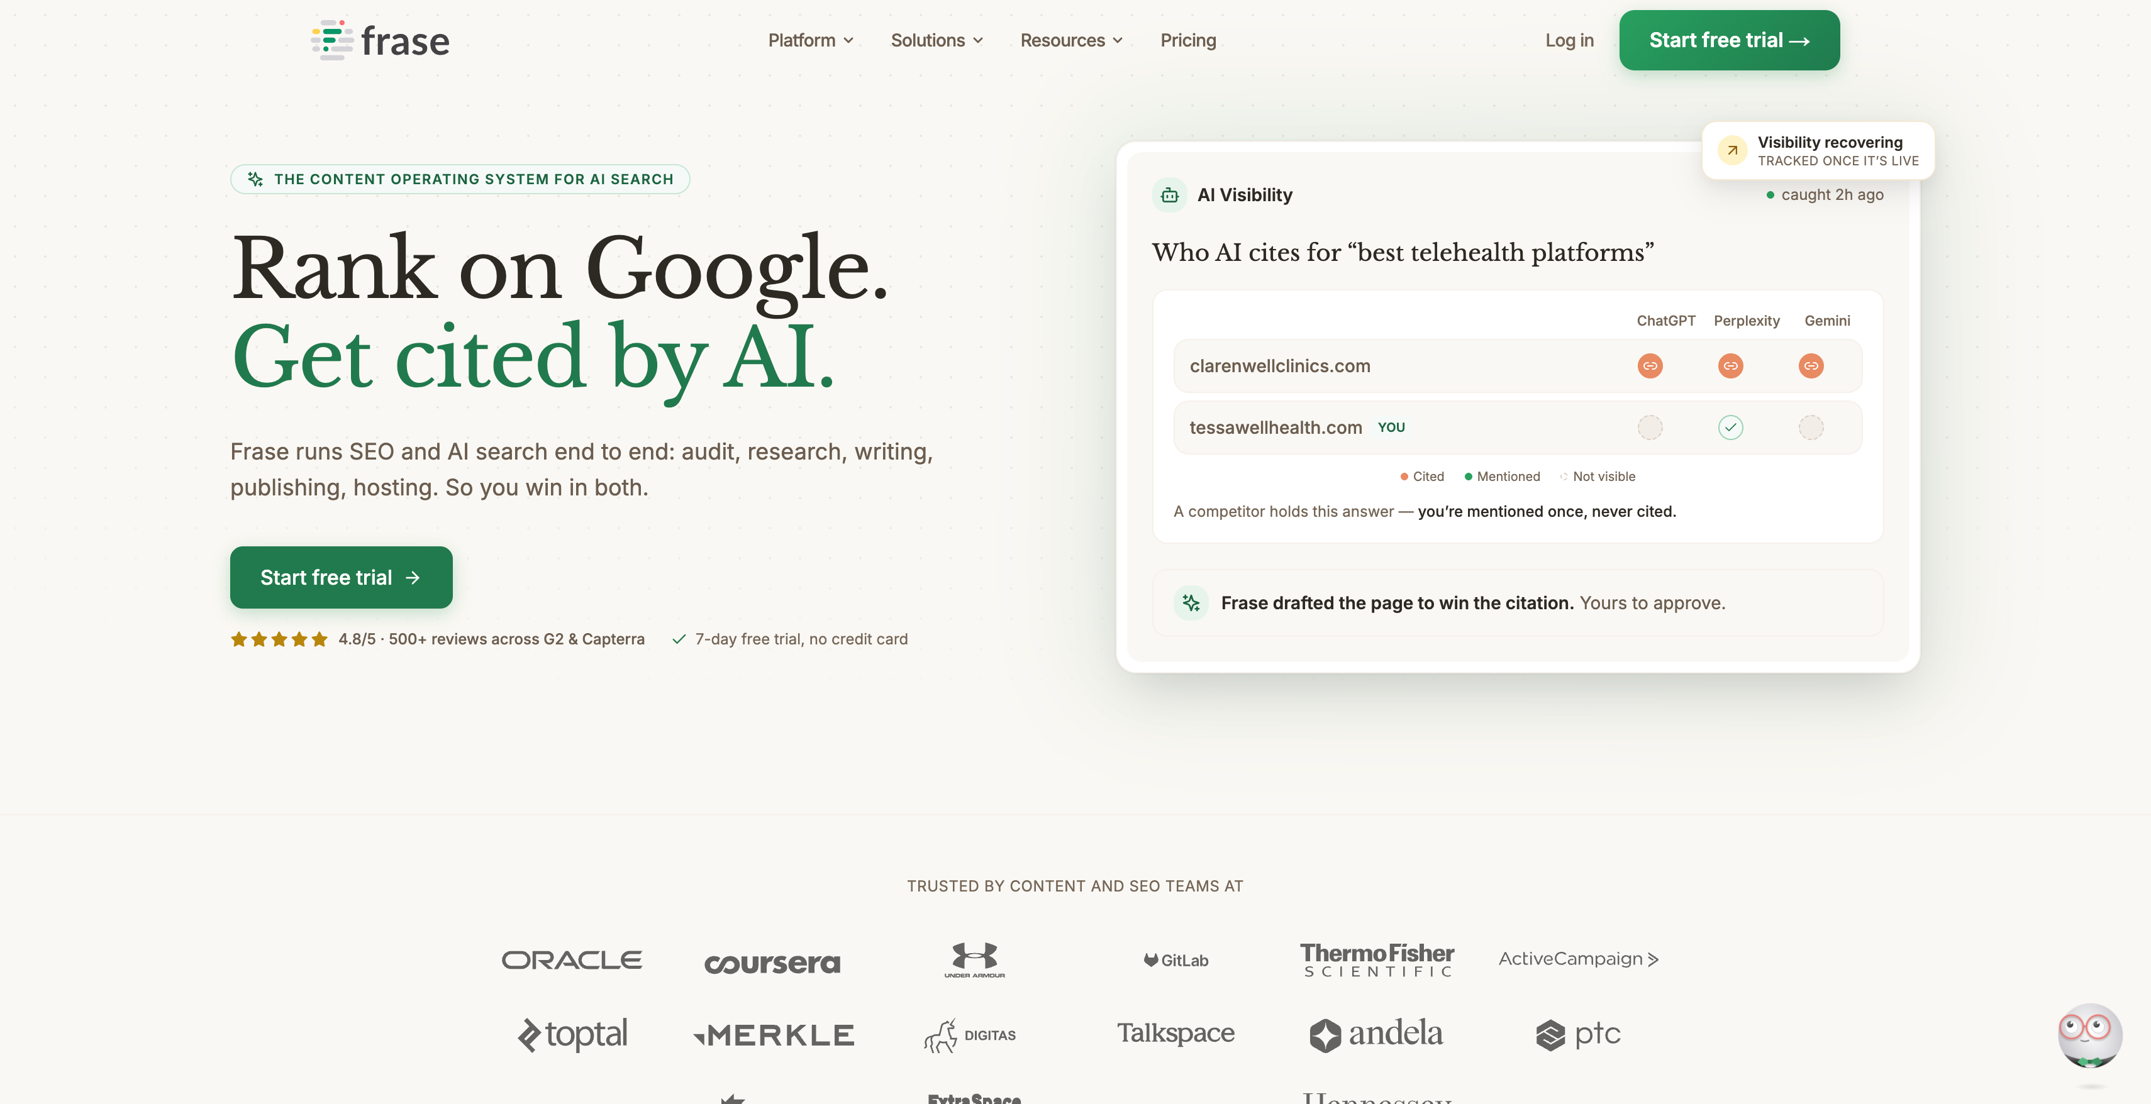Screen dimensions: 2151x1104
Task: Open the Solutions navigation menu
Action: (x=937, y=40)
